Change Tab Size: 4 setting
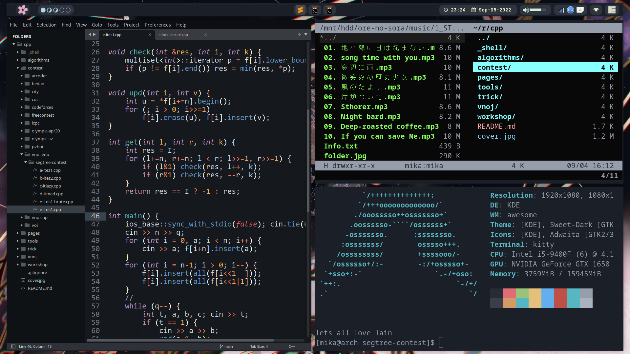Screen dimensions: 630x354 pyautogui.click(x=259, y=346)
